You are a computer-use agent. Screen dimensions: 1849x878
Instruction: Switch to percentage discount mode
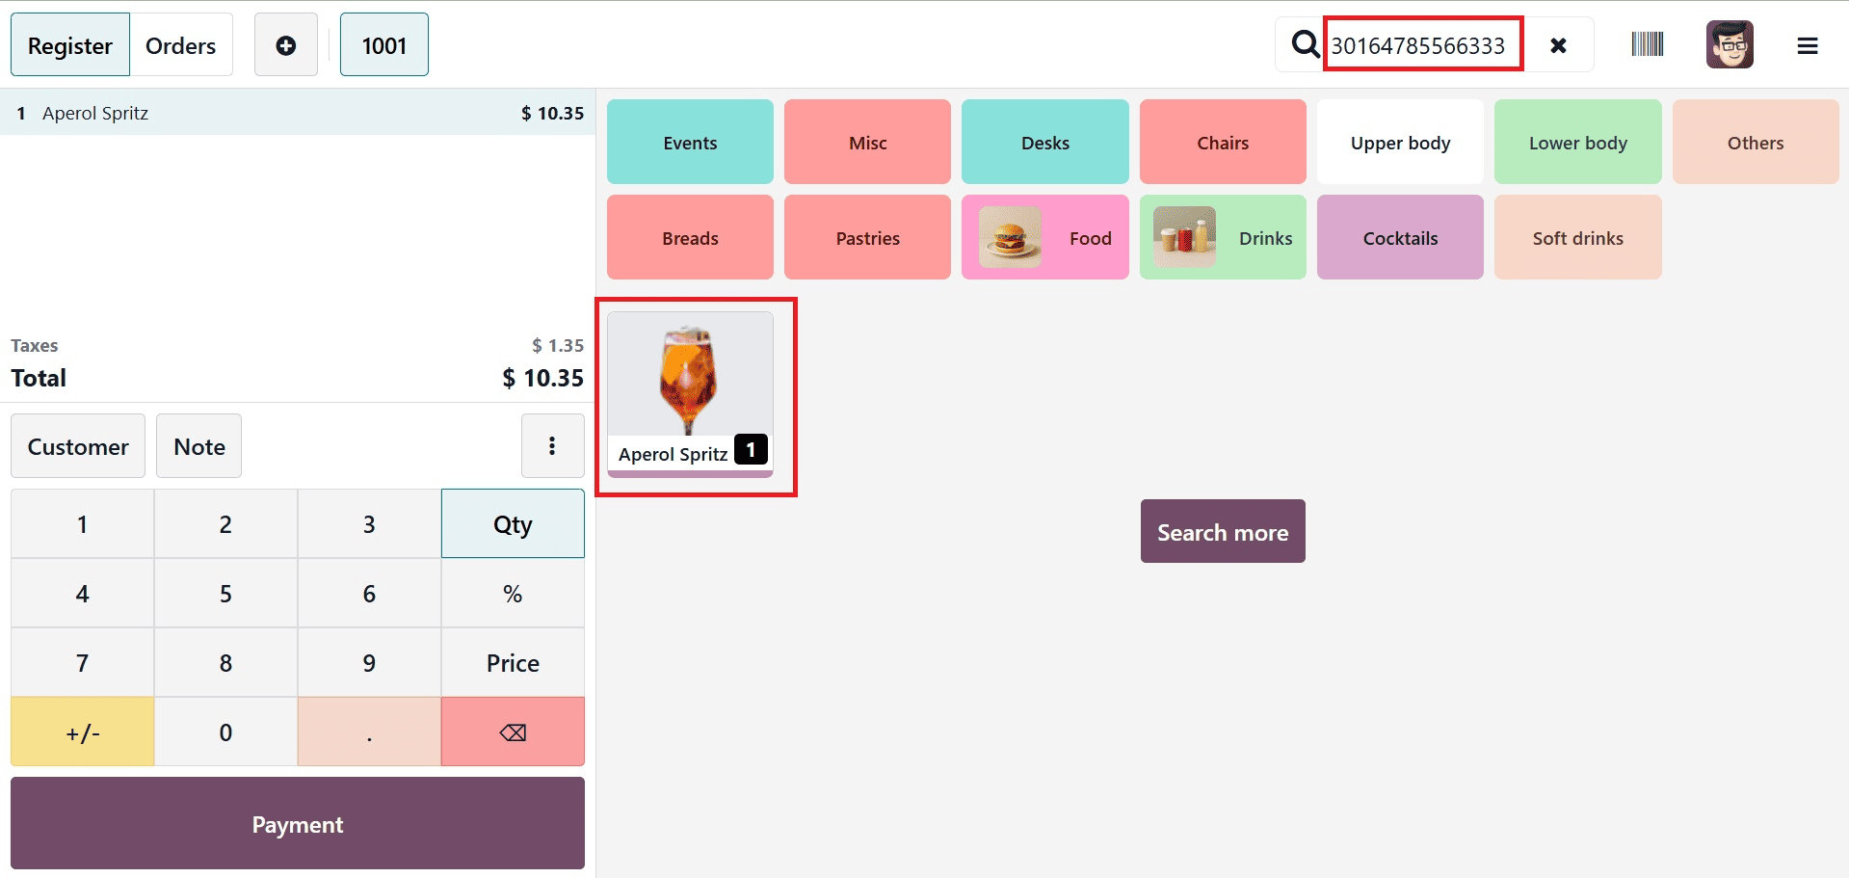(x=512, y=593)
